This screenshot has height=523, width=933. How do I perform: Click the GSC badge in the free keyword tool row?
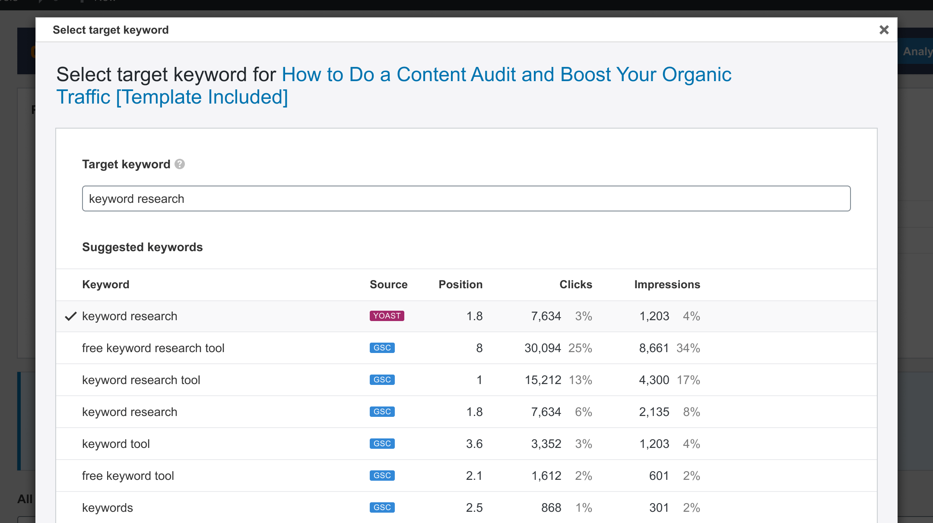point(382,476)
